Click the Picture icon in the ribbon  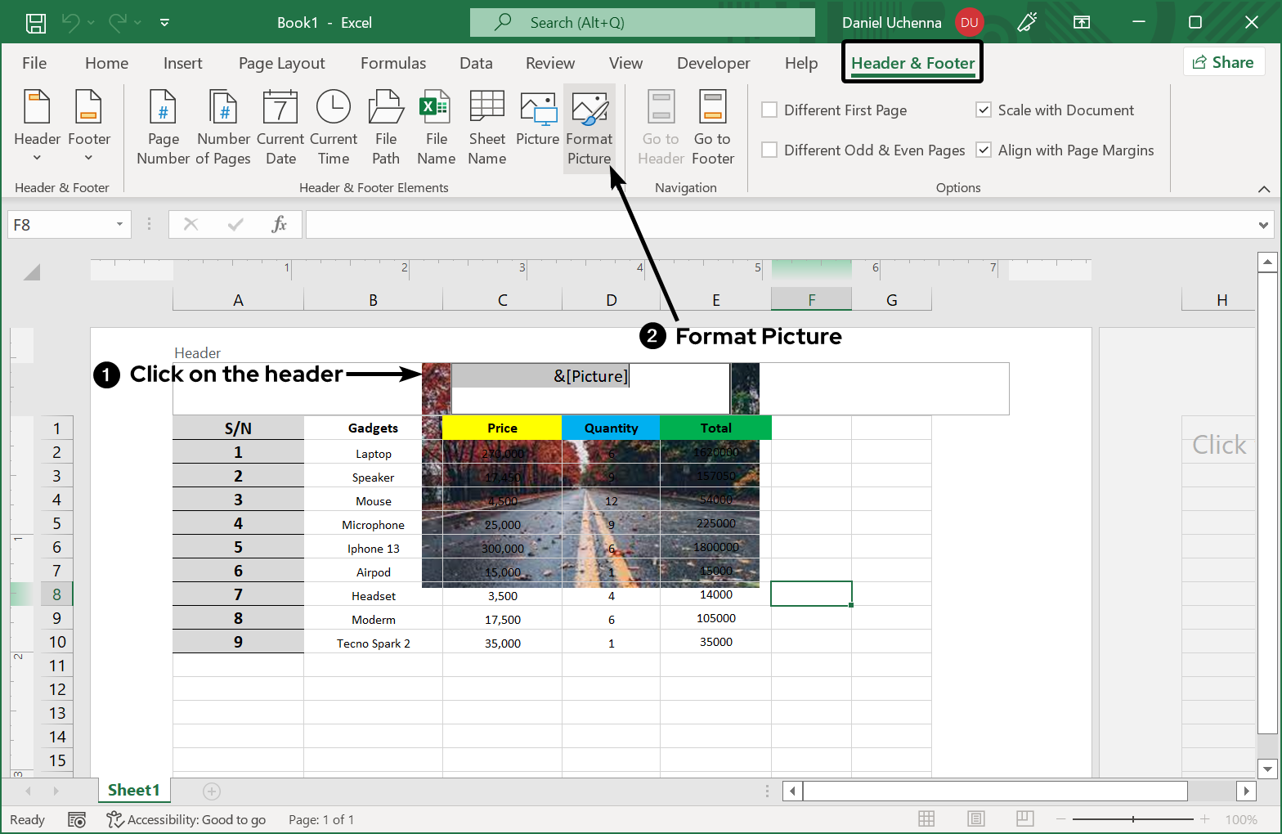(x=537, y=109)
